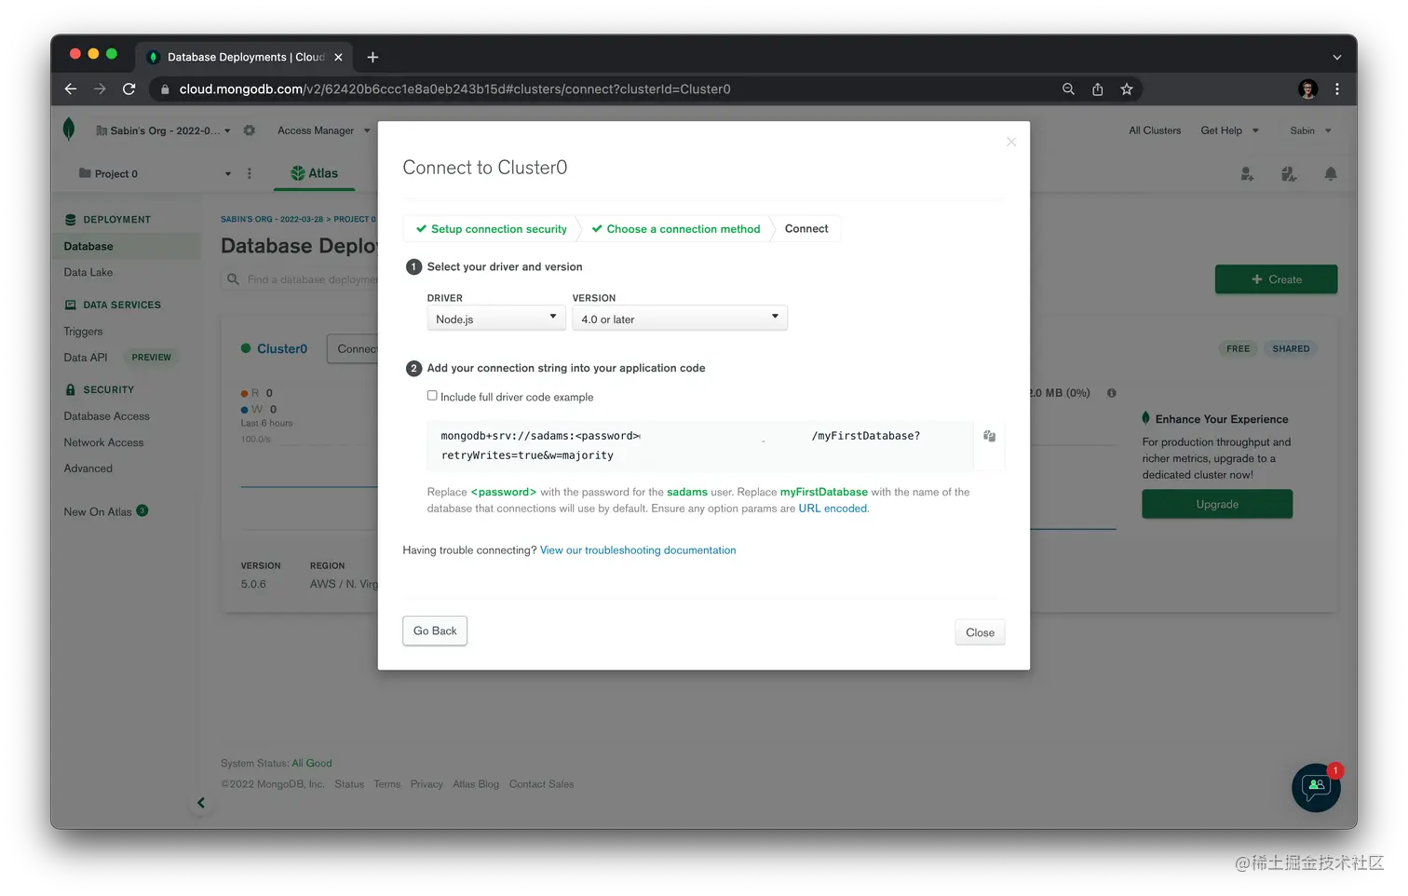The width and height of the screenshot is (1408, 896).
Task: Enable the Include full driver code example checkbox
Action: pos(432,395)
